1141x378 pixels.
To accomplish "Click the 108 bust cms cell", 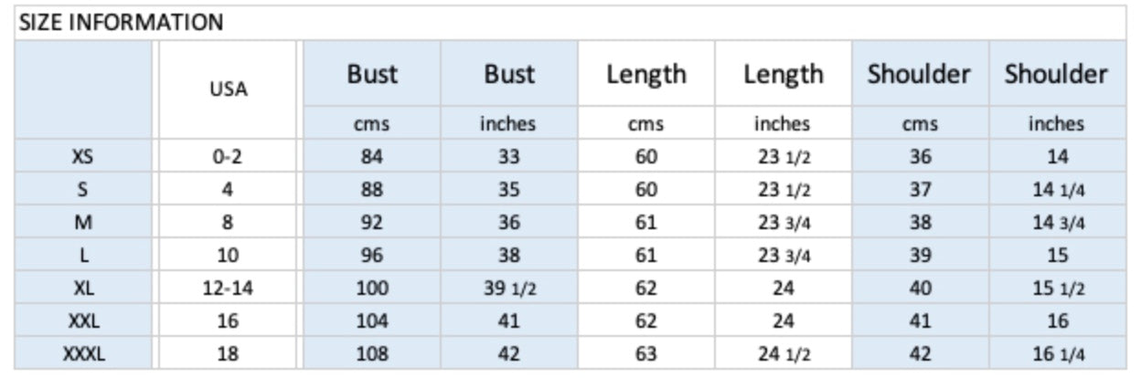I will [372, 354].
